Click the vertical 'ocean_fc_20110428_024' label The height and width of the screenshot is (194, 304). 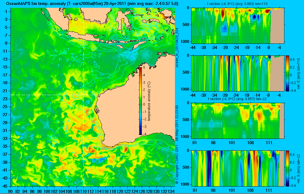[177, 47]
